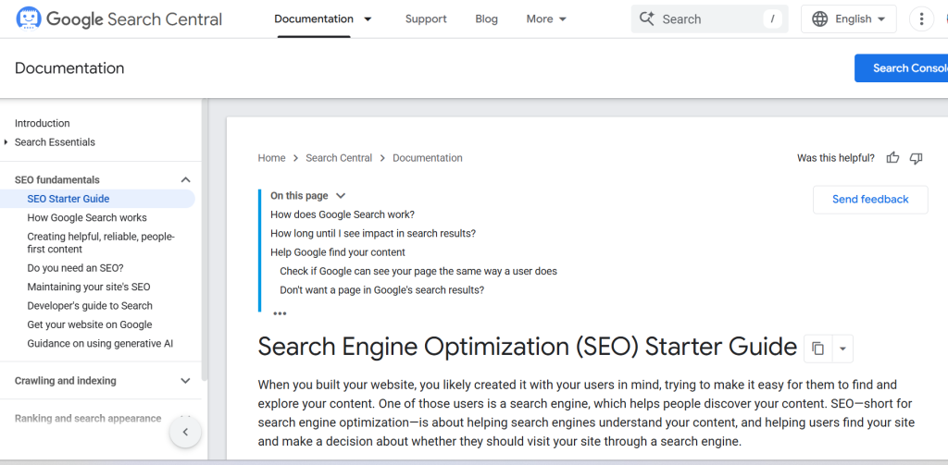The width and height of the screenshot is (948, 465).
Task: Collapse the On this page list
Action: click(x=341, y=196)
